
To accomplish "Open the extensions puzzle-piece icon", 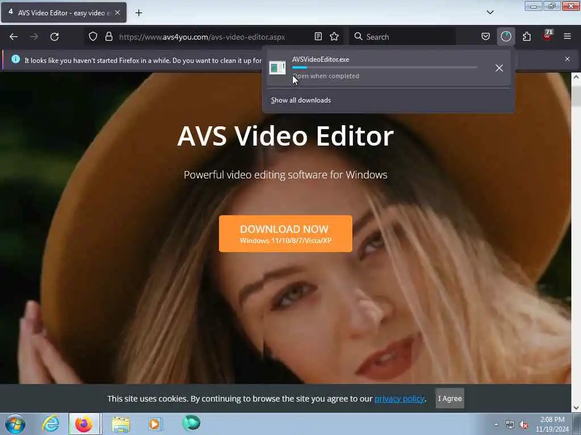I will click(x=527, y=36).
